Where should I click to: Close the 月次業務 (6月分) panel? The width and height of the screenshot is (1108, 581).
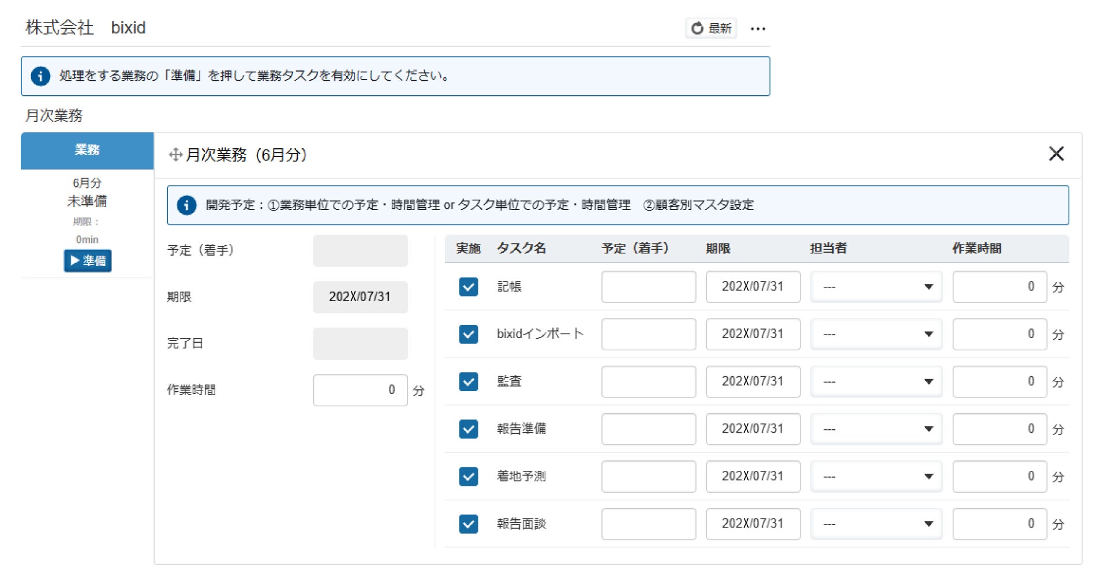pyautogui.click(x=1056, y=153)
